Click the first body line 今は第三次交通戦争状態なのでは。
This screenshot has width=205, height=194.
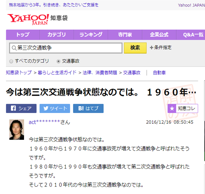tap(67, 140)
